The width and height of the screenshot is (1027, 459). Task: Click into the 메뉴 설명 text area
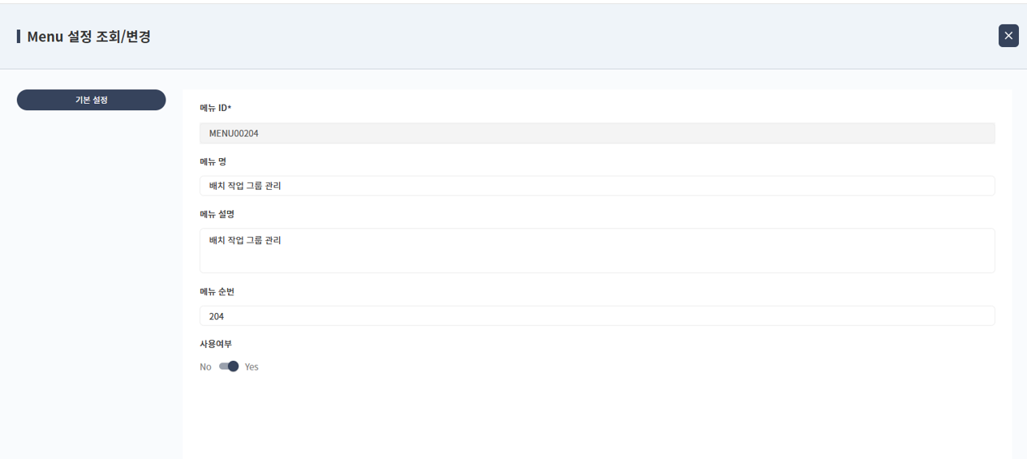point(596,251)
